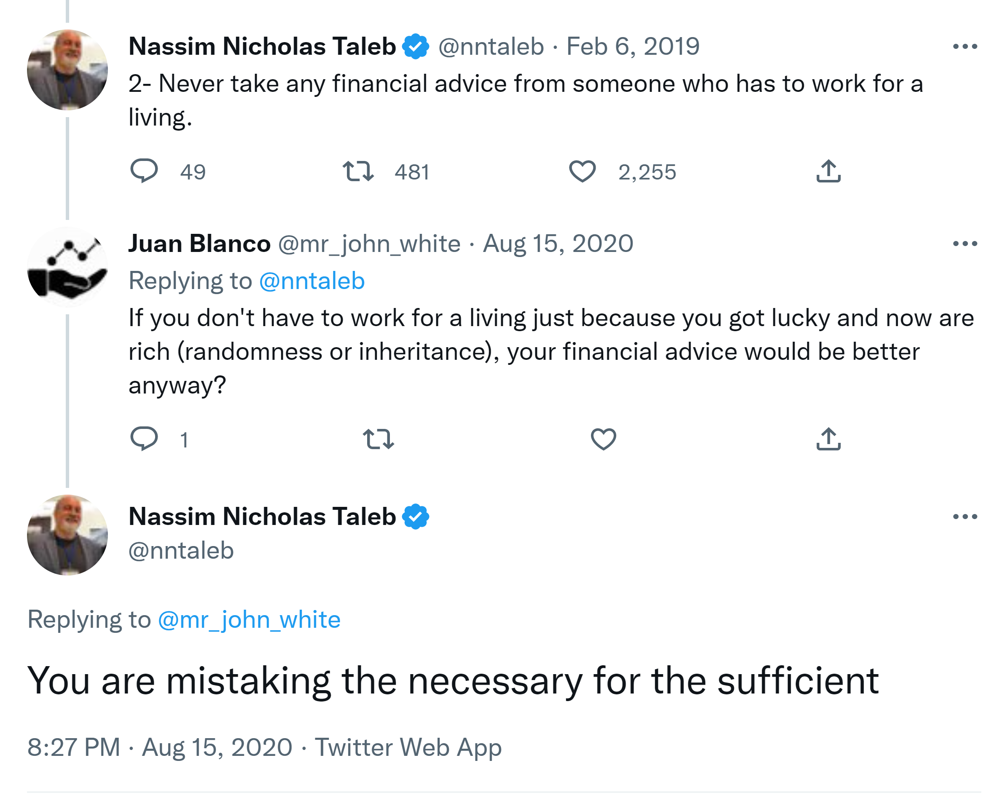The image size is (999, 806).
Task: Like Juan Blanco's reply tweet
Action: pos(603,439)
